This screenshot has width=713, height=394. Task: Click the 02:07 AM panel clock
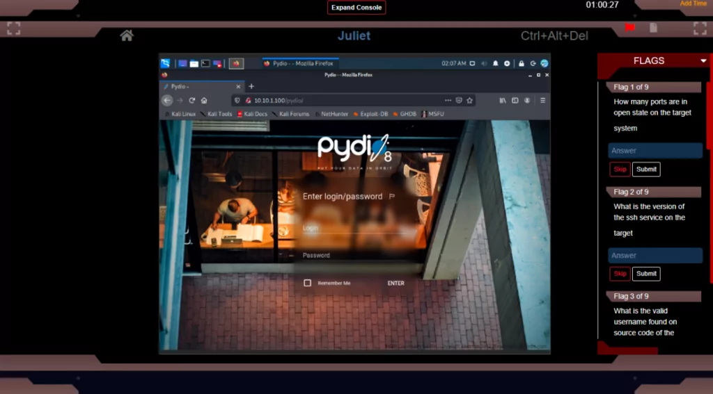(453, 63)
